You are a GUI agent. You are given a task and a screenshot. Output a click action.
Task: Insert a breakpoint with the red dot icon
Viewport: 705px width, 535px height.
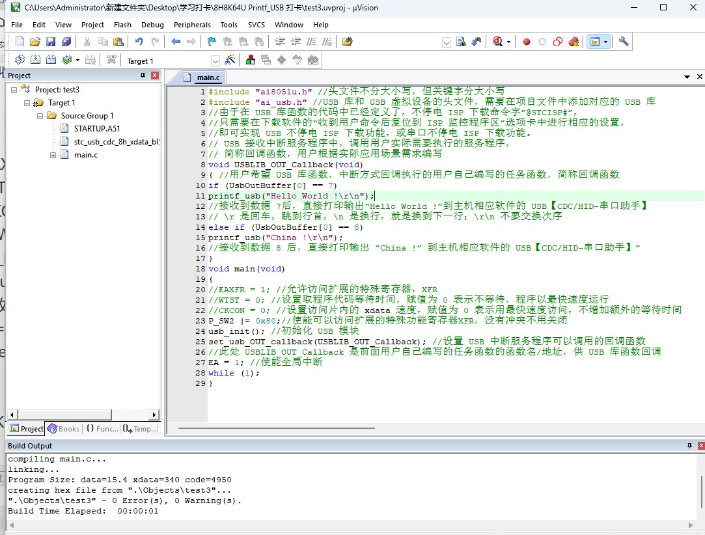(527, 42)
